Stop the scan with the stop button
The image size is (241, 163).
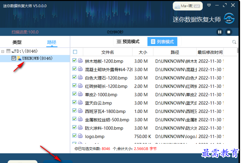coord(229,32)
